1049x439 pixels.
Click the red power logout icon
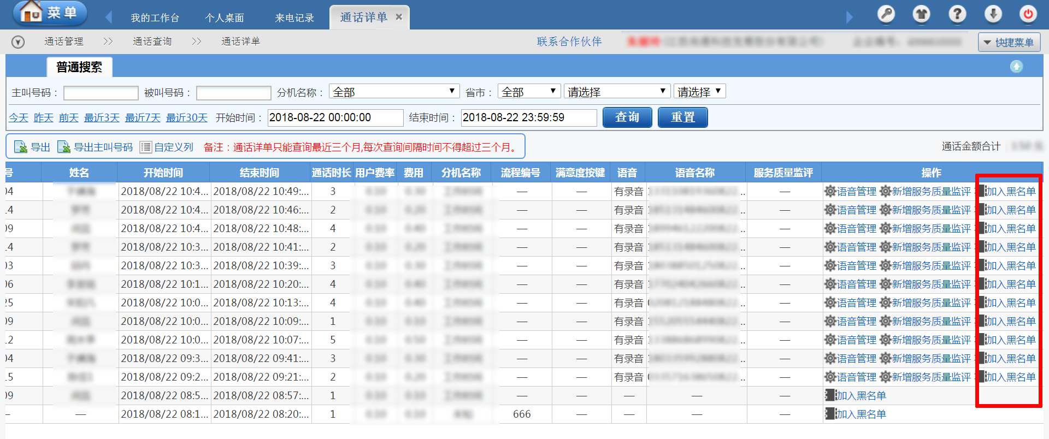1028,14
